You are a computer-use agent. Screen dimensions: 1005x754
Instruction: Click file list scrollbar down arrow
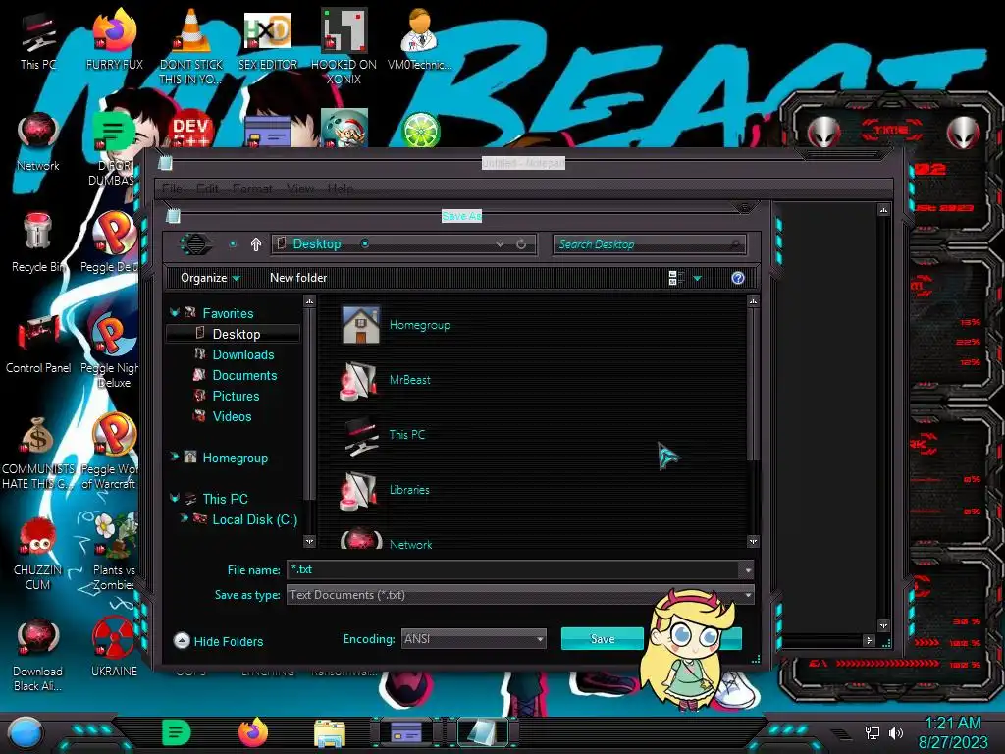click(x=753, y=542)
